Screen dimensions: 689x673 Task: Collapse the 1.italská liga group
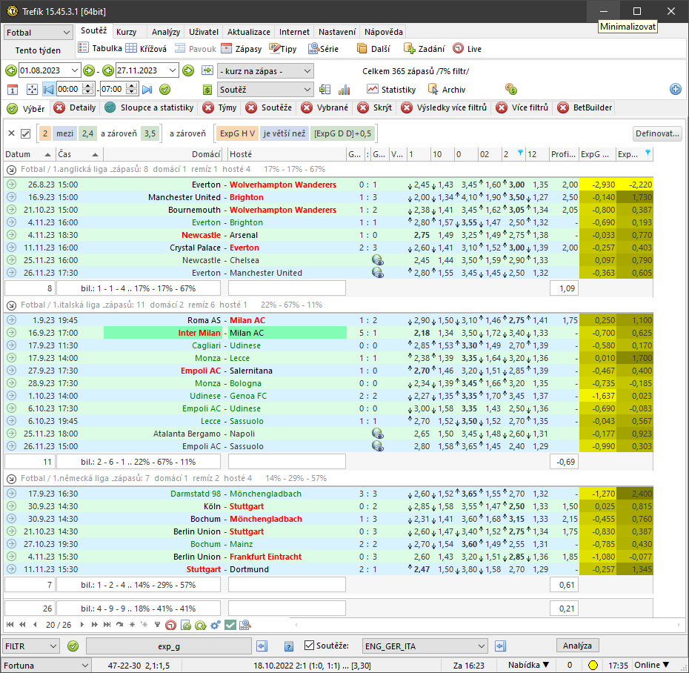pos(12,305)
